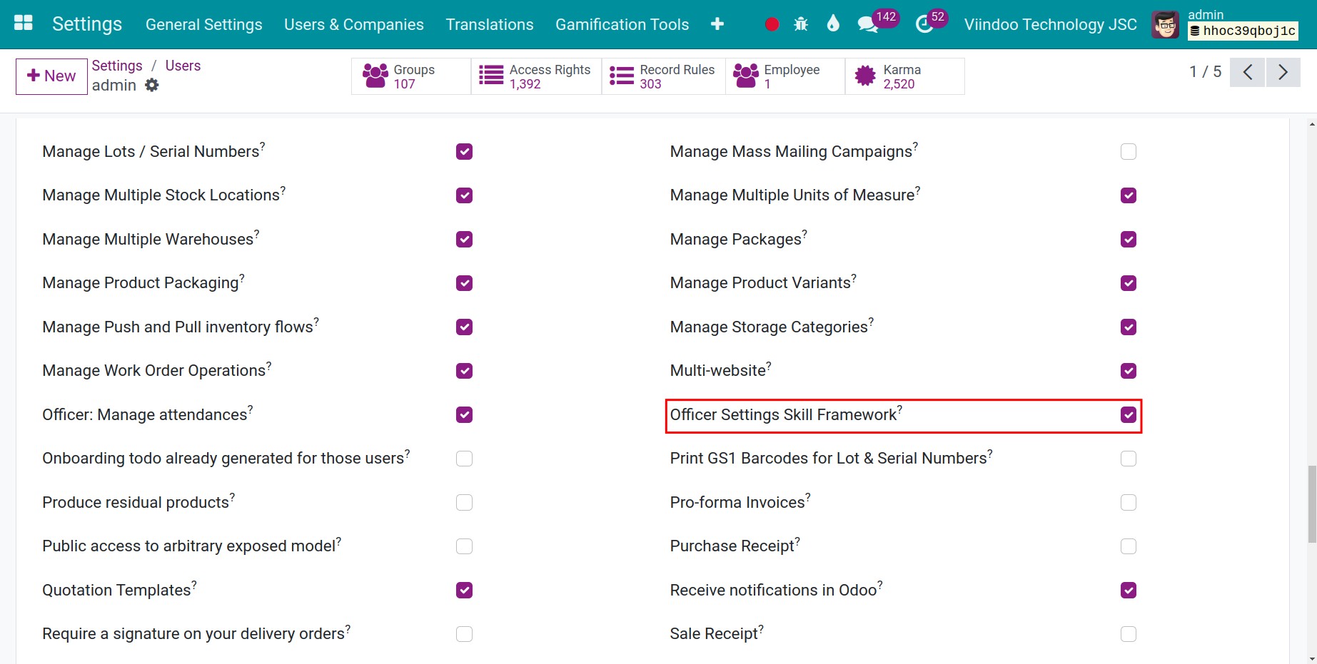Click the scrollbar up arrow
Screen dimensions: 1317x664
pos(1312,124)
